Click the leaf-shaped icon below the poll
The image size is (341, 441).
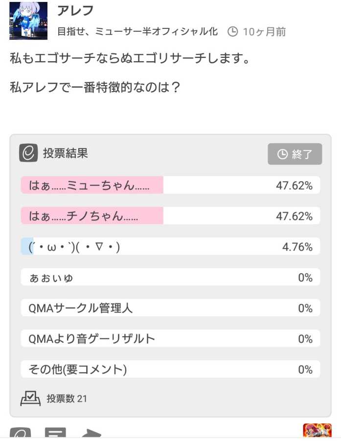21,434
